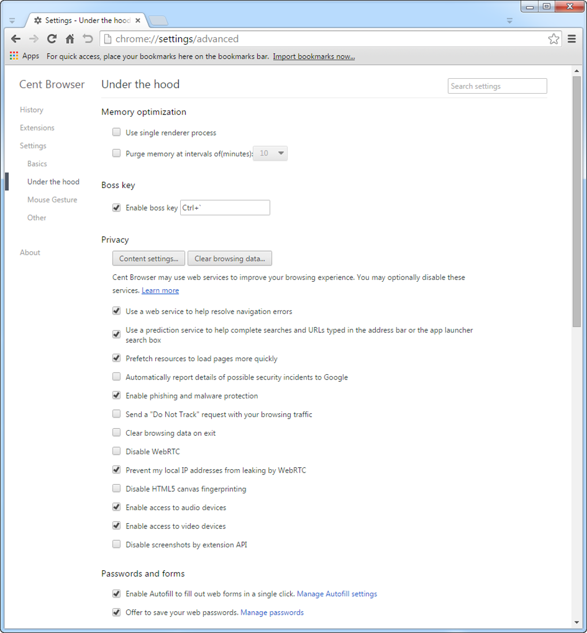
Task: Click the Content settings... button
Action: 148,258
